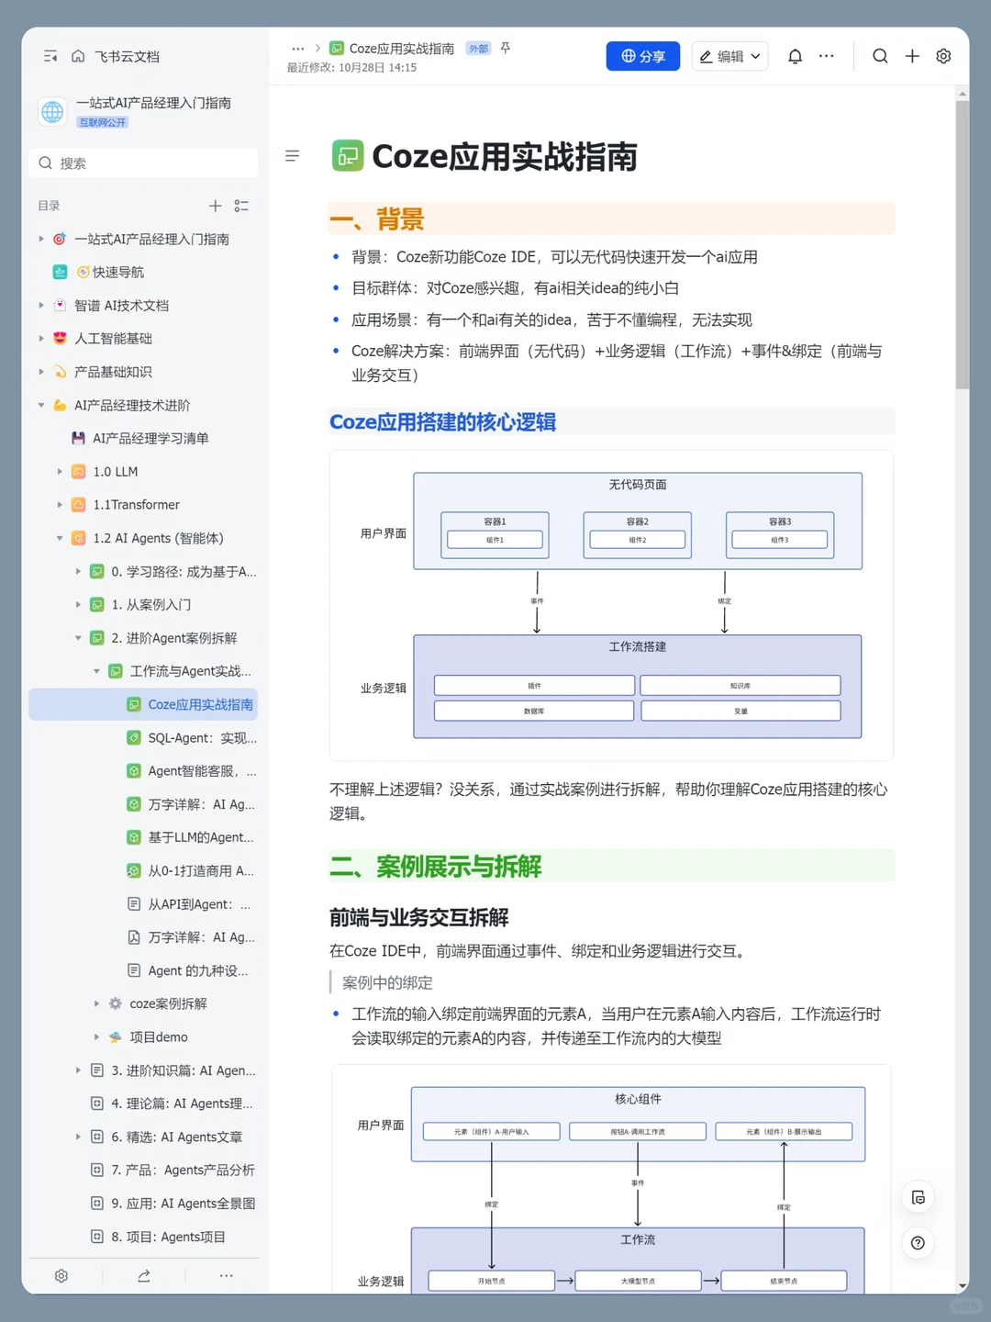The height and width of the screenshot is (1322, 991).
Task: Click the Coze应用搭建的核心逻辑 heading
Action: pos(442,422)
